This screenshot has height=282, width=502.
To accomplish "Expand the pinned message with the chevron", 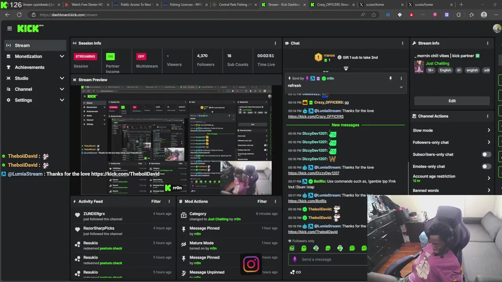I will (x=401, y=87).
